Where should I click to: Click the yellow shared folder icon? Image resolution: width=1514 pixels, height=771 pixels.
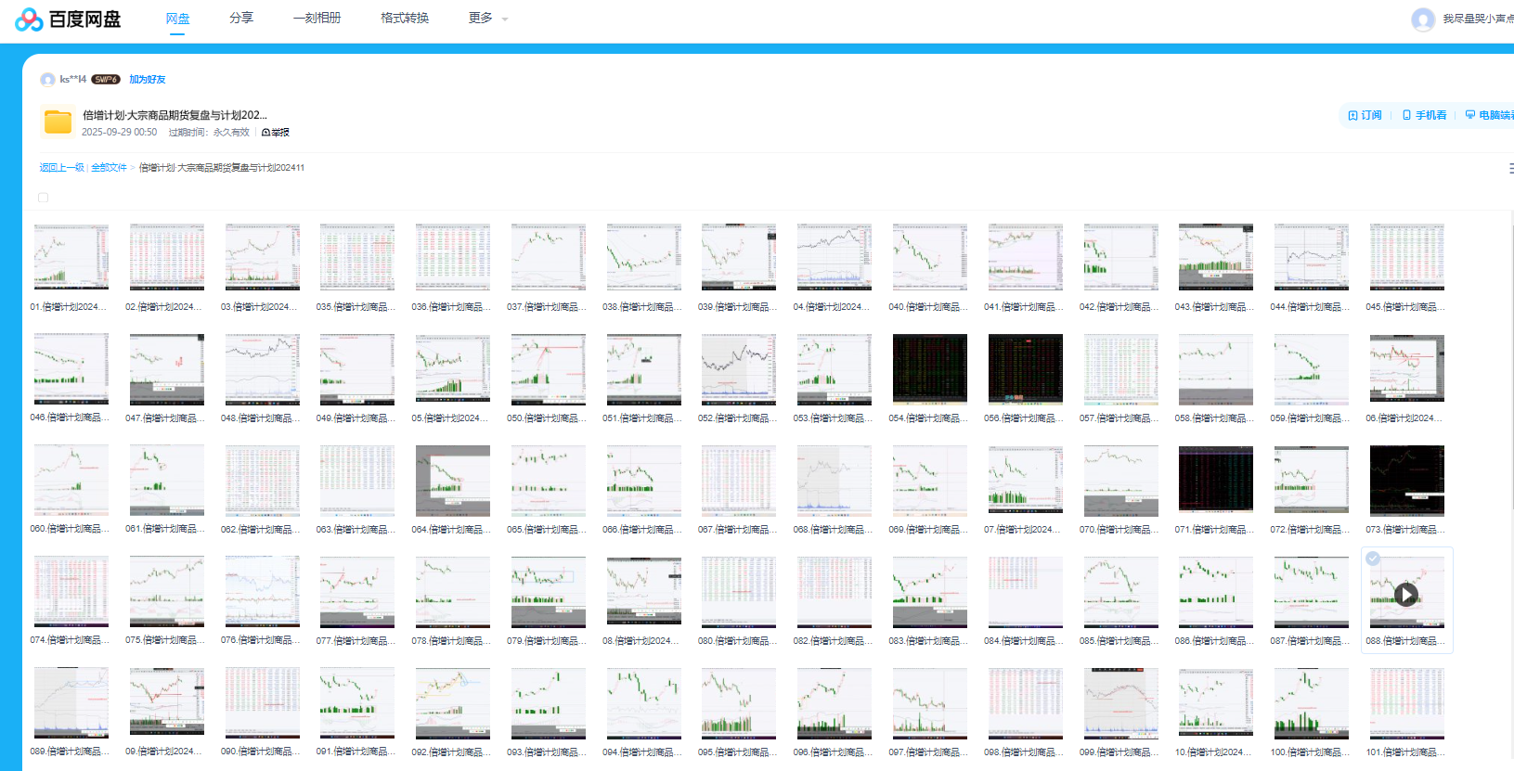(58, 122)
